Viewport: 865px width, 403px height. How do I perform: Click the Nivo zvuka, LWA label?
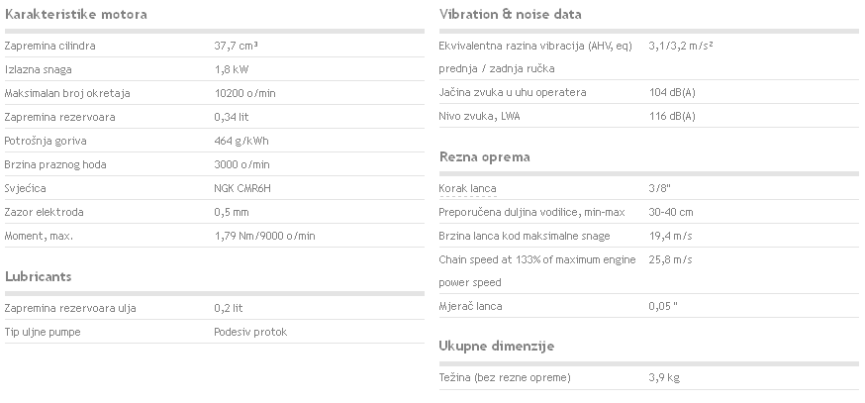tap(479, 117)
